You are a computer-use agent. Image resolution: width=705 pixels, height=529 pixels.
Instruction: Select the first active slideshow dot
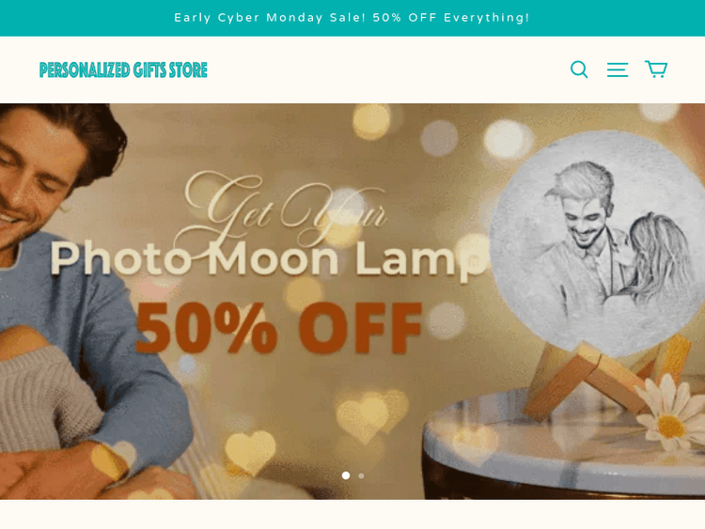point(346,475)
